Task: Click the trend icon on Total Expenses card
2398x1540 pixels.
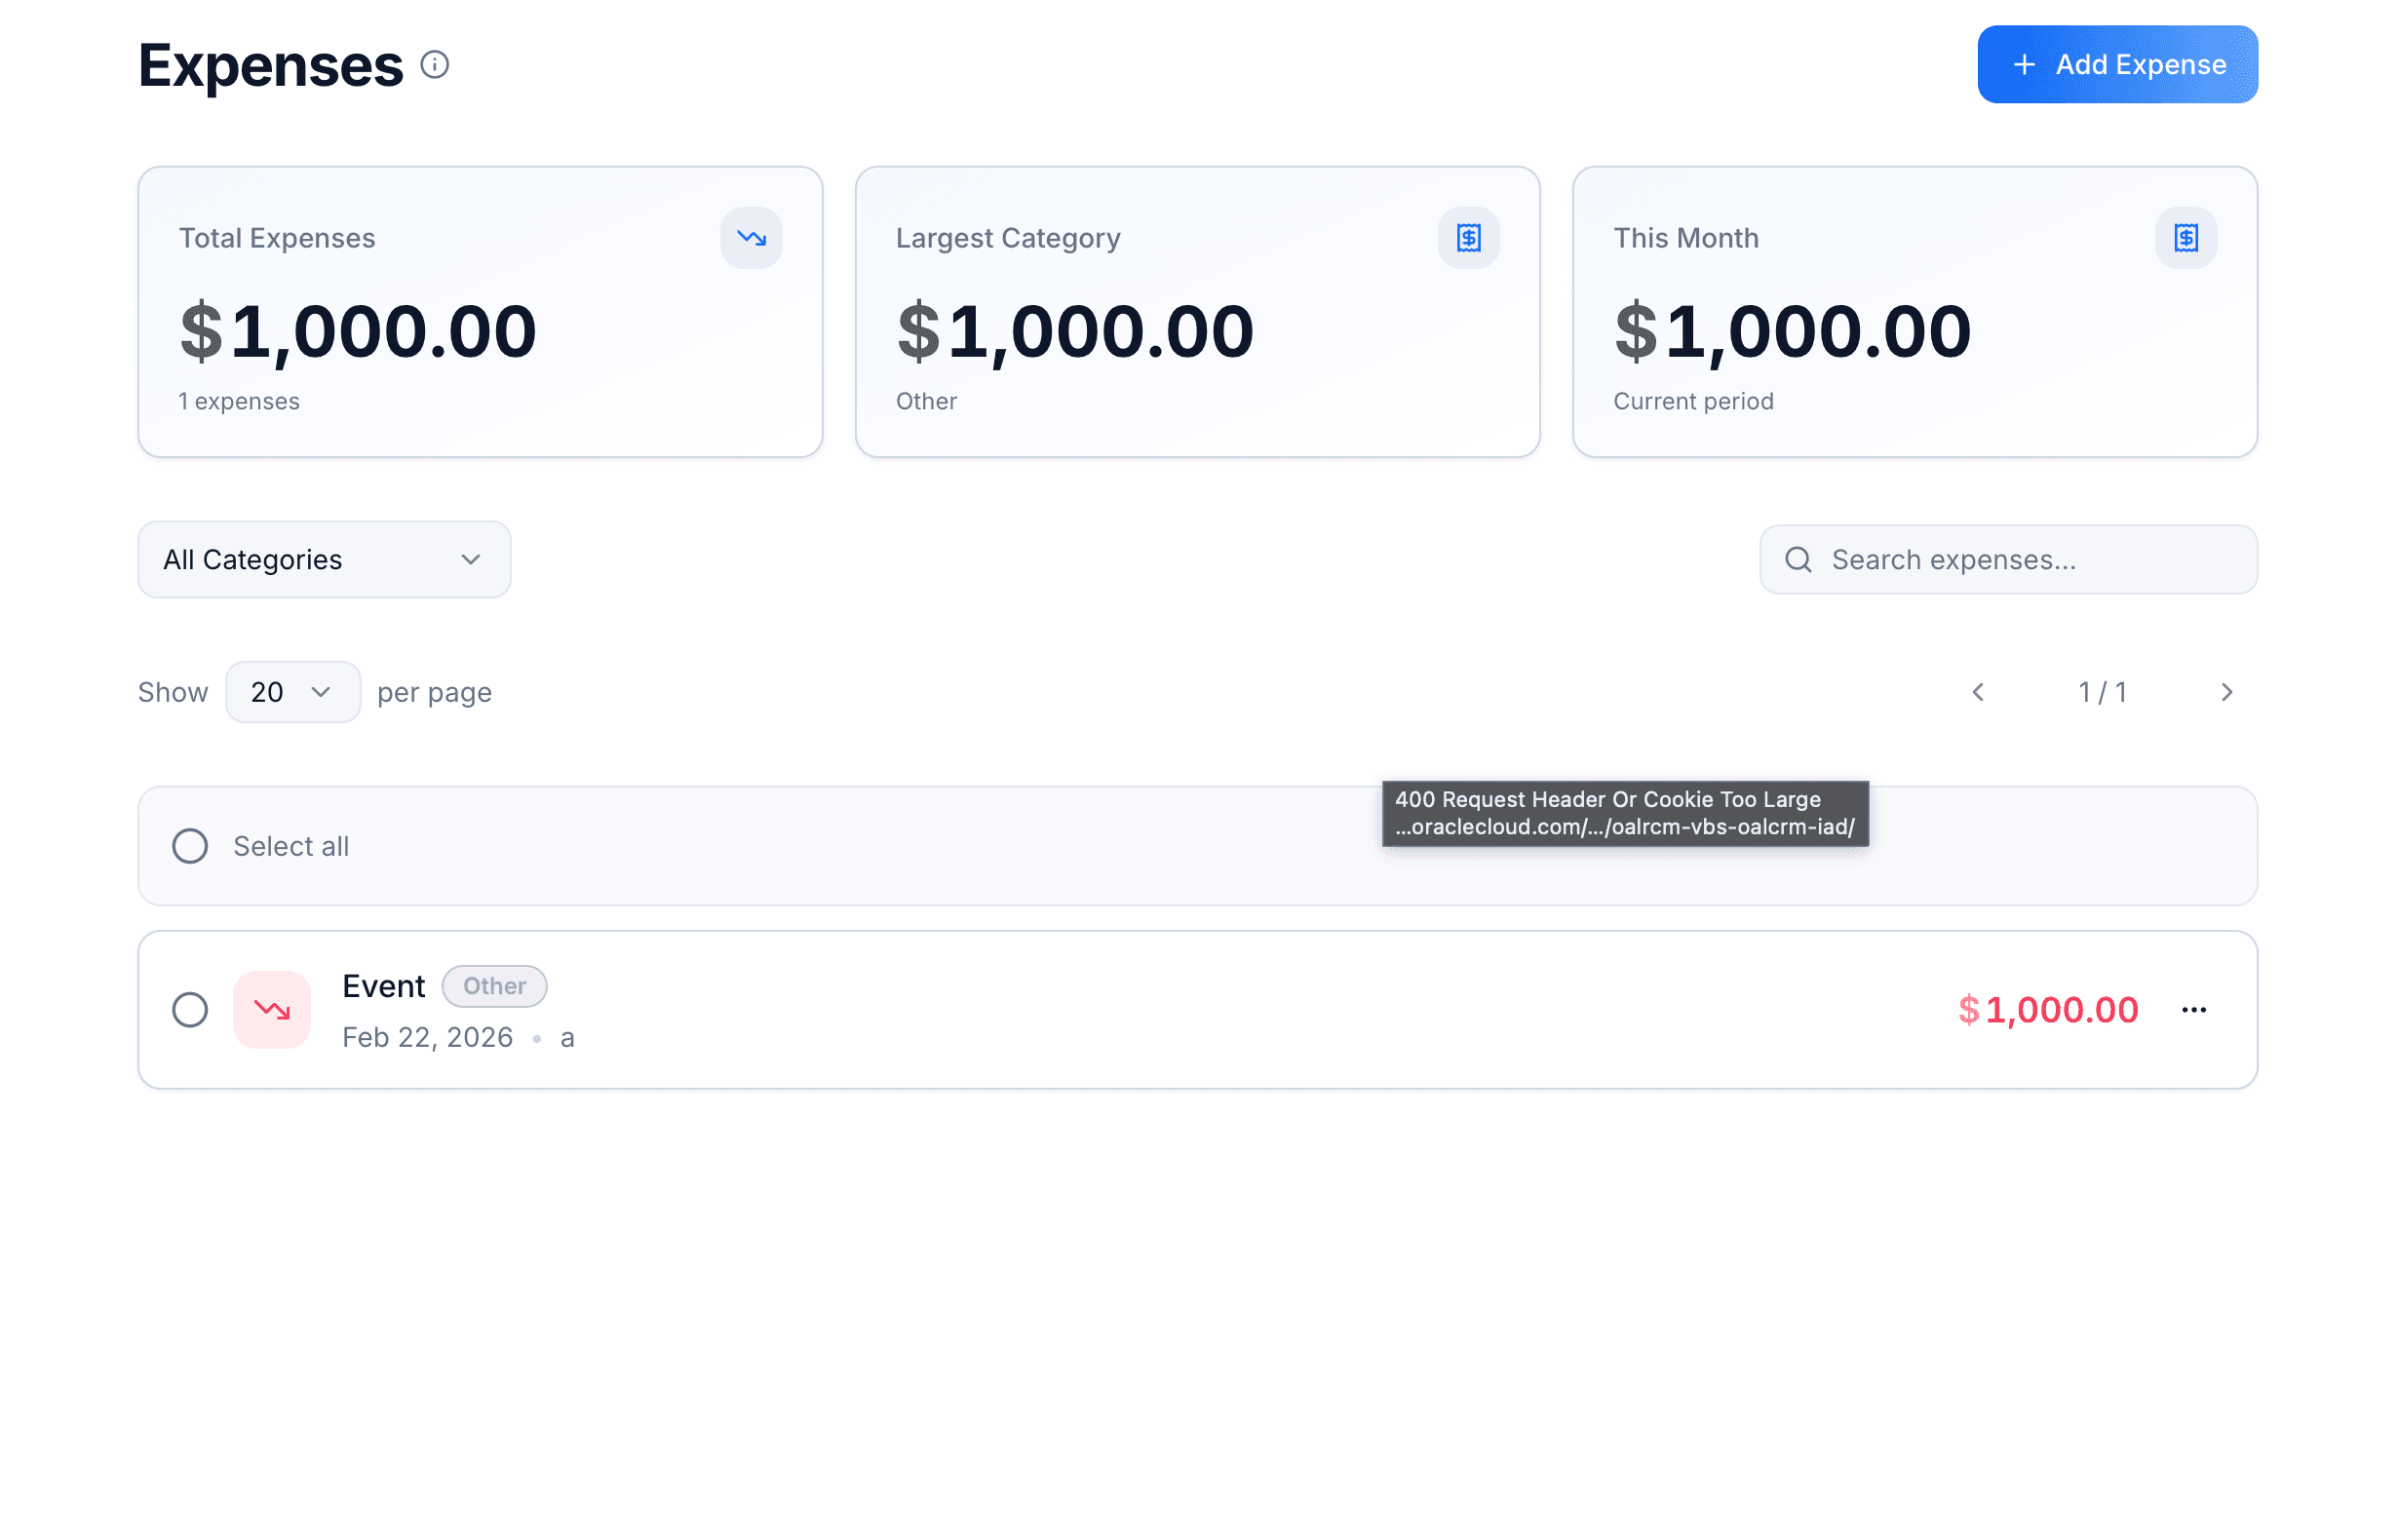Action: [751, 238]
